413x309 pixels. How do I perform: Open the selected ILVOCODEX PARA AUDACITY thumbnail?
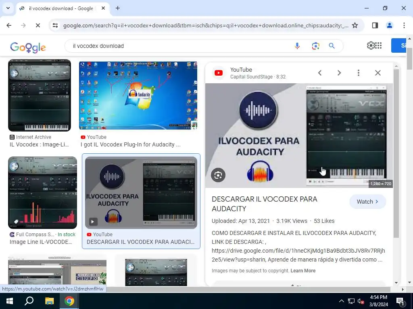pos(141,193)
